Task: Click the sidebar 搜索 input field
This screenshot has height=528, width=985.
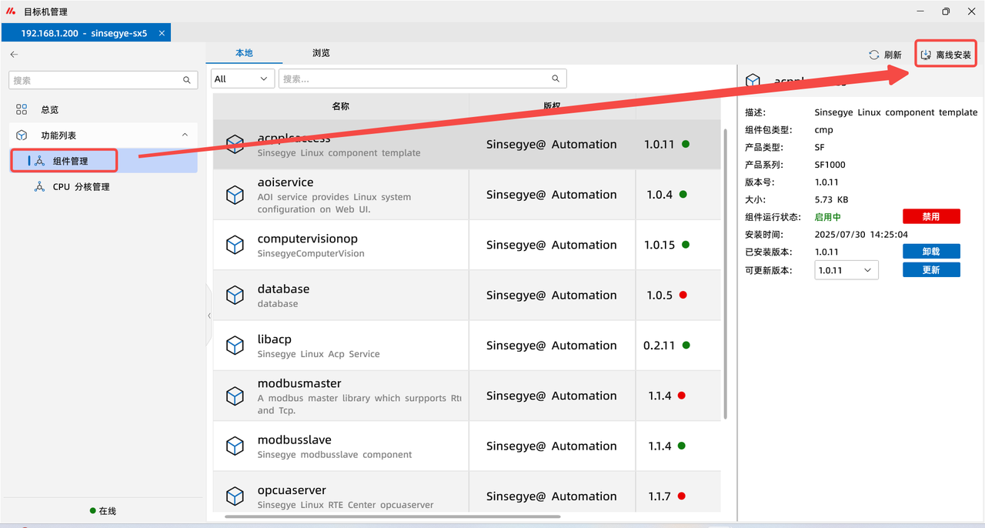Action: click(96, 80)
